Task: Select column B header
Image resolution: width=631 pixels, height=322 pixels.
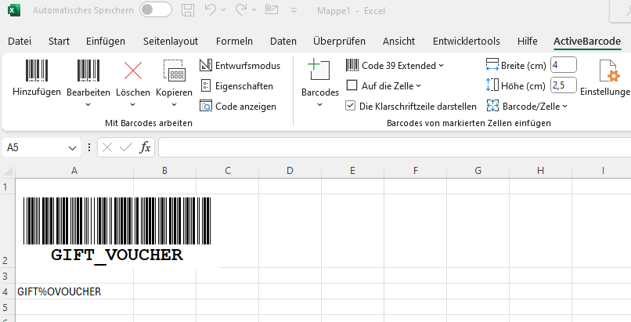Action: 164,171
